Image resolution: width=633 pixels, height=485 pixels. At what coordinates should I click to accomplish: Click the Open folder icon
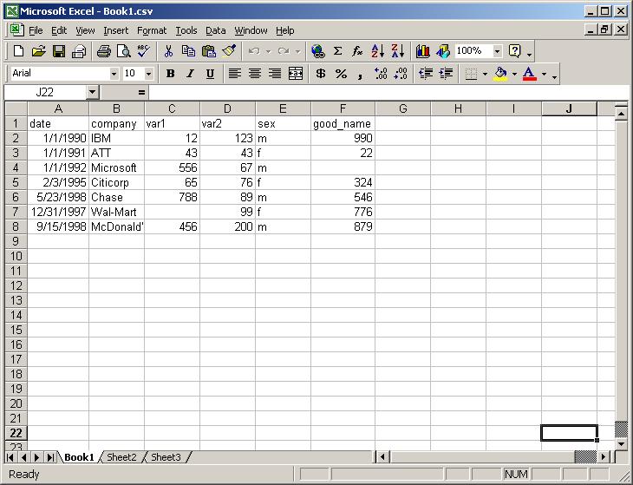[38, 51]
